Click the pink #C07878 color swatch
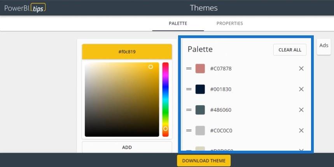The image size is (334, 167). tap(200, 68)
